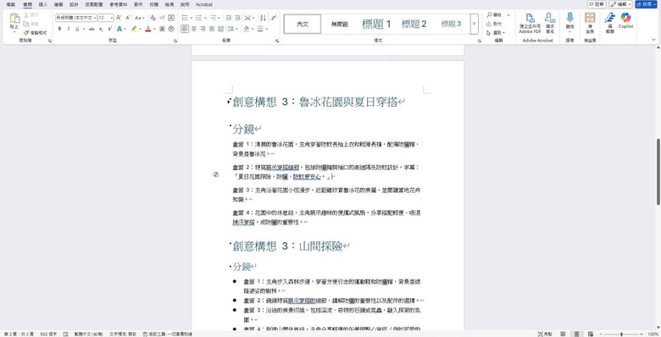Click the text highlight color button
Viewport: 661px width, 337px height.
[134, 29]
